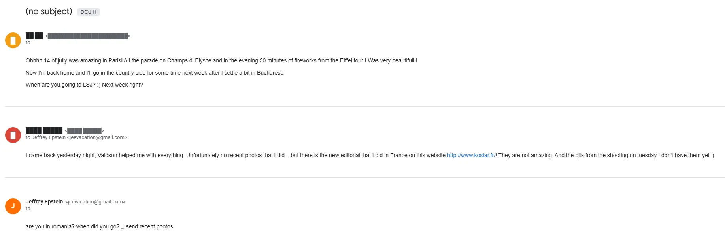This screenshot has height=241, width=725.
Task: Click the redacted email address of first sender
Action: coord(88,36)
